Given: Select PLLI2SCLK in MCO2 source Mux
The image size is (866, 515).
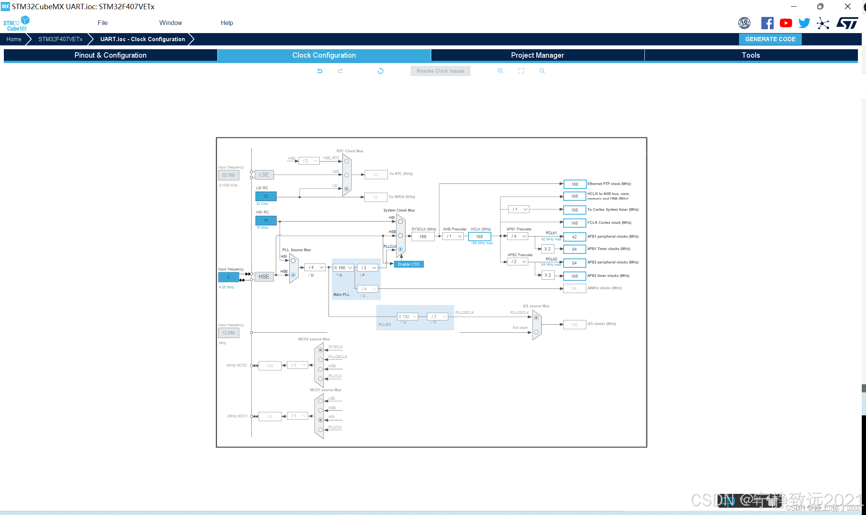Looking at the screenshot, I should 320,360.
